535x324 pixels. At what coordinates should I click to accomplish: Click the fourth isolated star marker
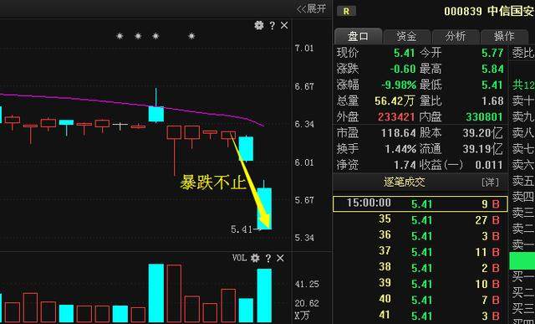tap(191, 36)
